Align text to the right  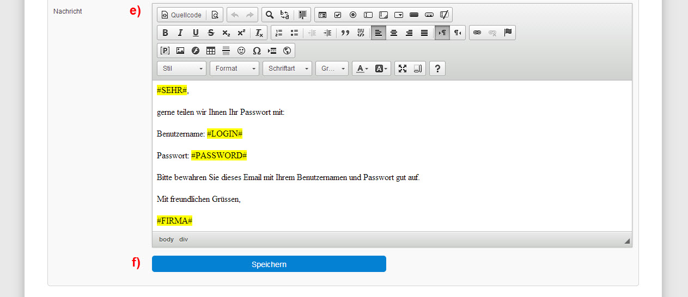pos(409,33)
